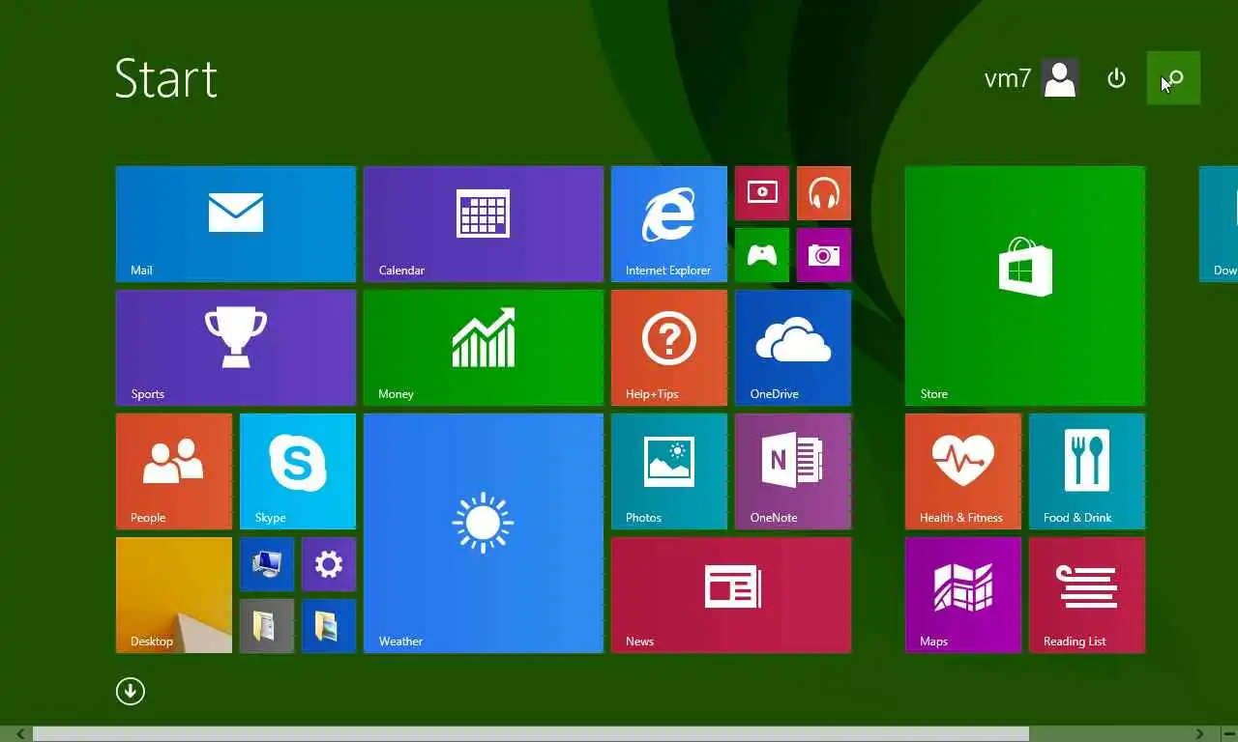The height and width of the screenshot is (742, 1238).
Task: Open the People tile
Action: pos(174,471)
